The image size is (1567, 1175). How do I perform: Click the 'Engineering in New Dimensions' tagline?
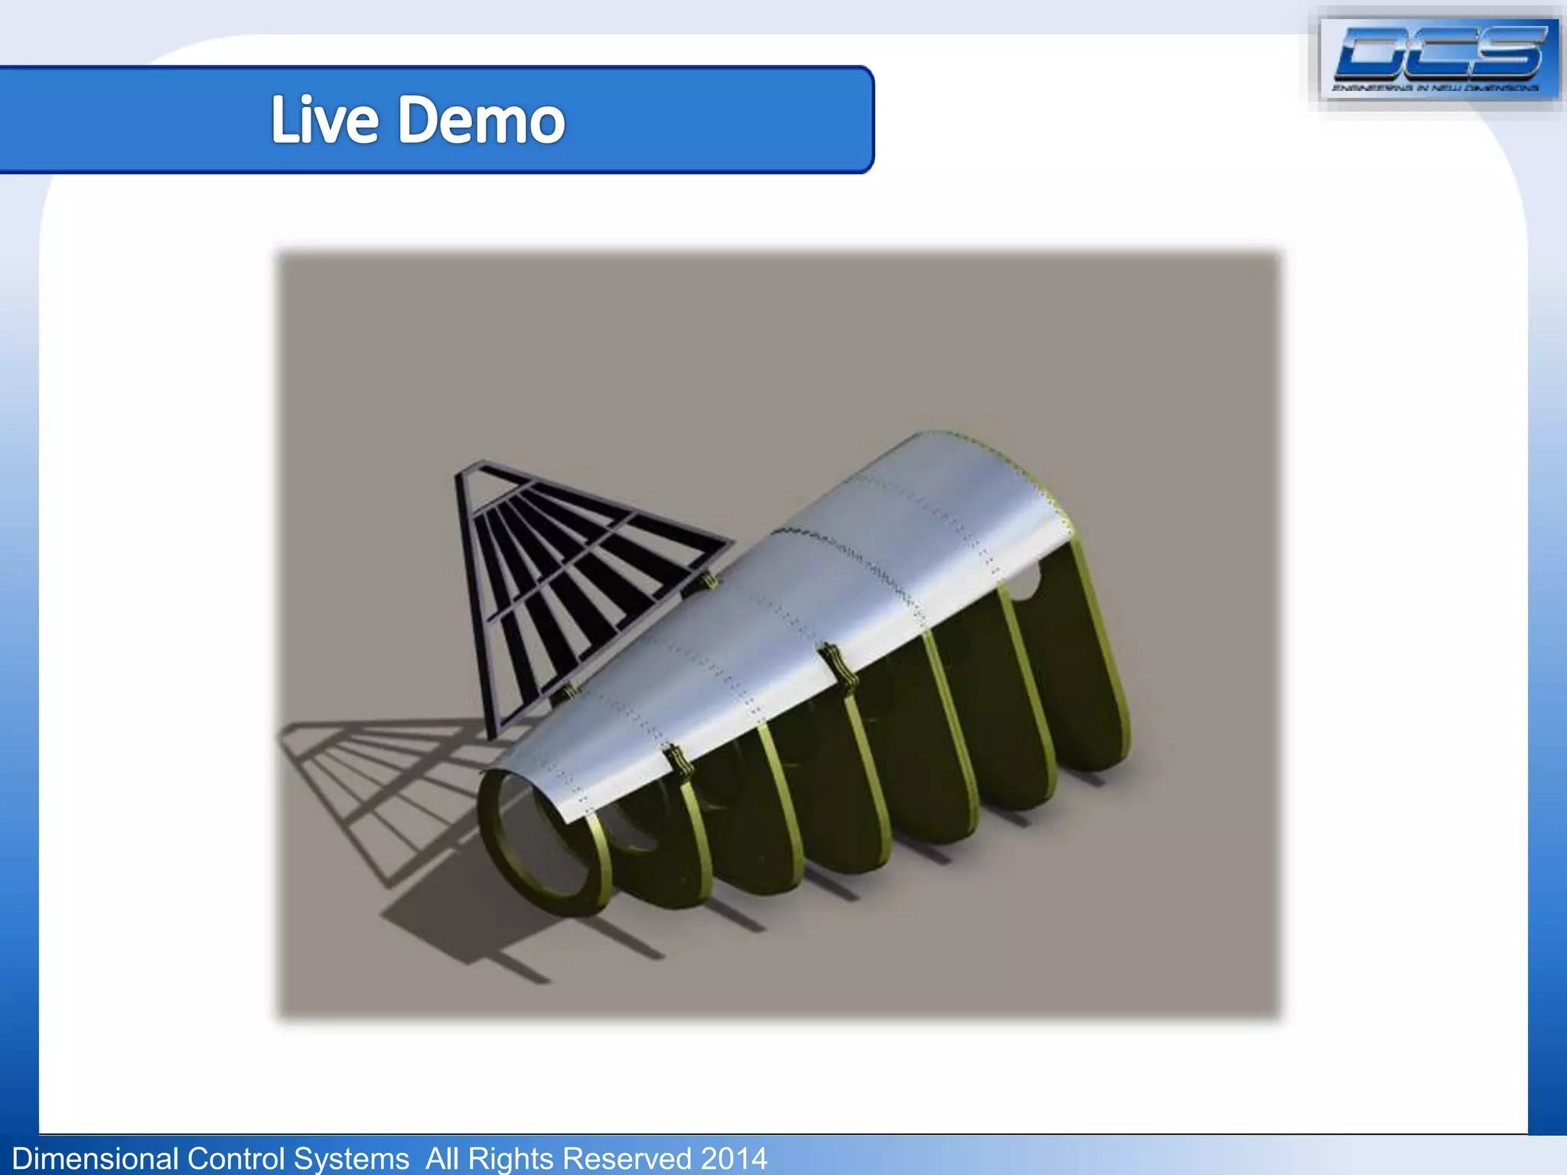click(x=1436, y=88)
